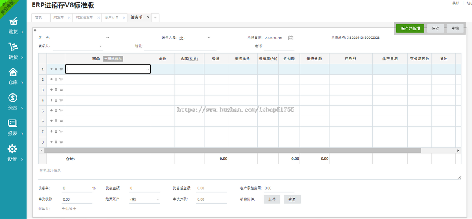Screen dimensions: 472x219
Task: Delete row 8 using its trash icon
Action: tap(56, 142)
